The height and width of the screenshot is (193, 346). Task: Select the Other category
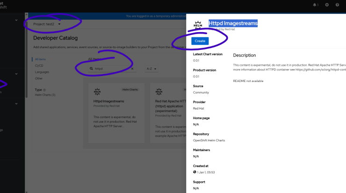(39, 78)
